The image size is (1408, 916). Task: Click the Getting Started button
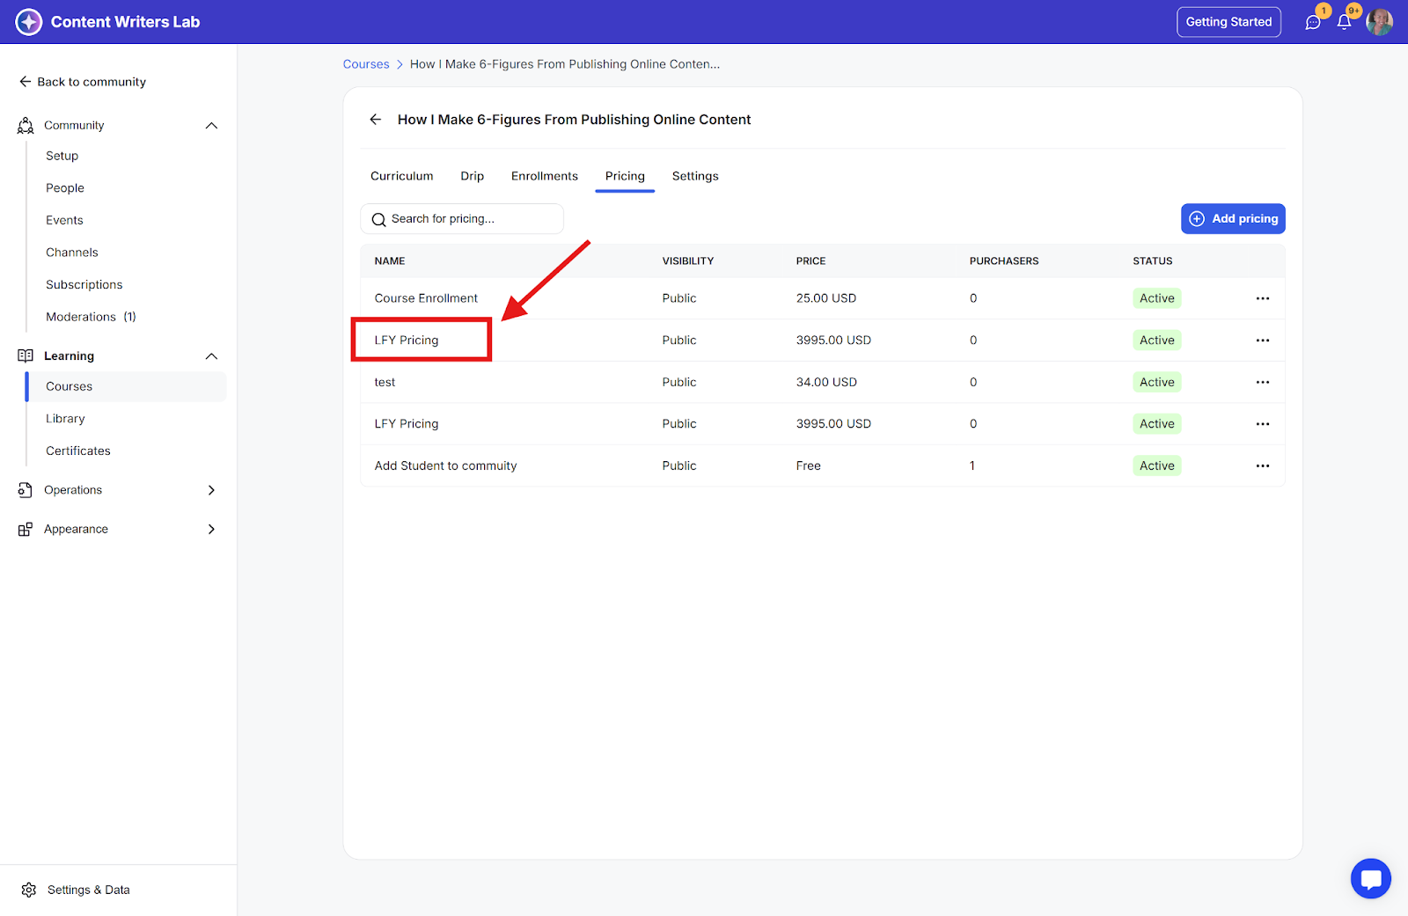tap(1228, 22)
